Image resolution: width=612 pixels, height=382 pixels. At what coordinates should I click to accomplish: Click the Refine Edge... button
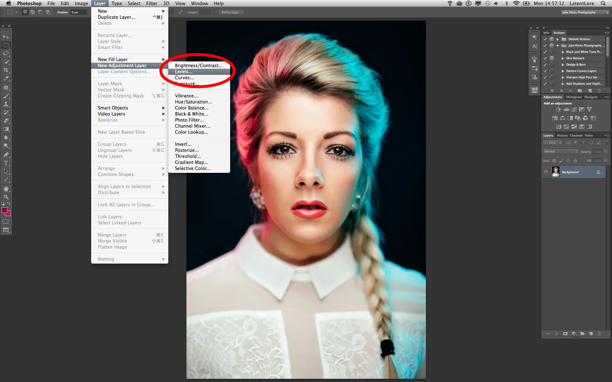pos(231,12)
